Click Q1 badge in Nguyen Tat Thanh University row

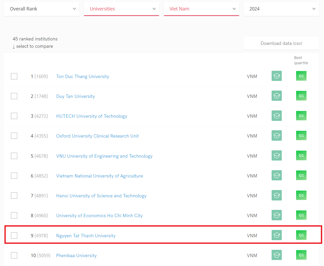click(301, 235)
